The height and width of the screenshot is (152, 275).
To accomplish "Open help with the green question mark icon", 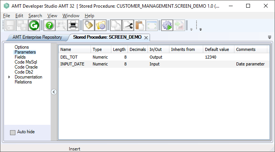I will click(x=49, y=26).
